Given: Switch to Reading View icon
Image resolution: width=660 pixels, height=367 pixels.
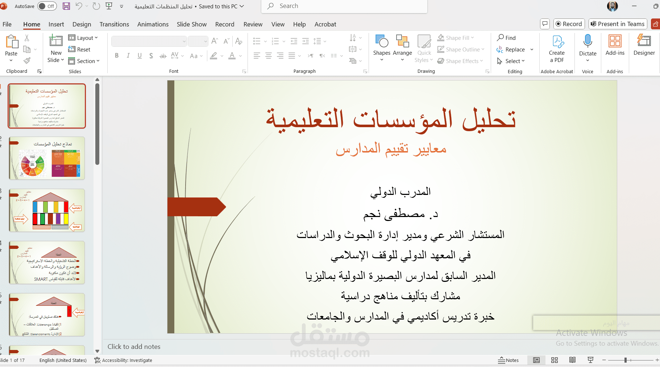Looking at the screenshot, I should 572,360.
